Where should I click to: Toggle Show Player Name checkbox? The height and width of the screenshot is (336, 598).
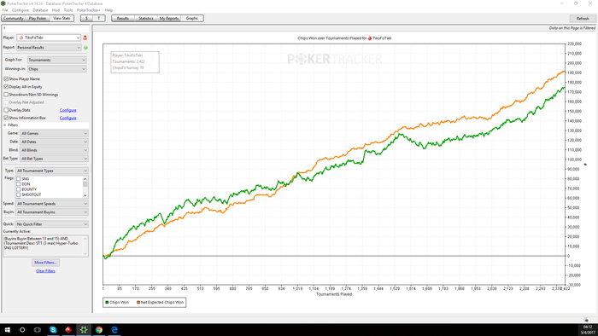click(x=6, y=78)
